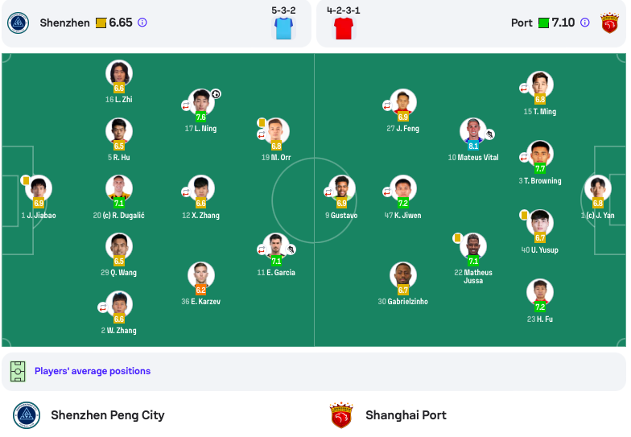Click Gustavo's substitution arrow icon
Image resolution: width=631 pixels, height=437 pixels.
click(x=328, y=192)
